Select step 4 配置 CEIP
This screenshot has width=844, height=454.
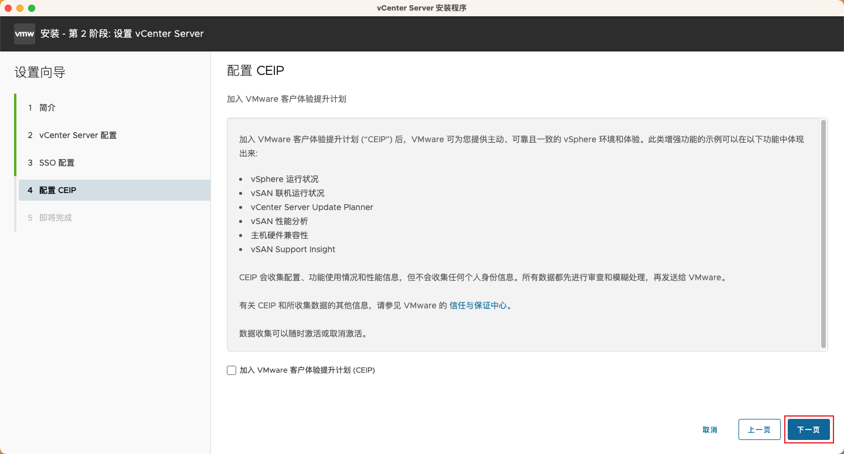(x=114, y=190)
